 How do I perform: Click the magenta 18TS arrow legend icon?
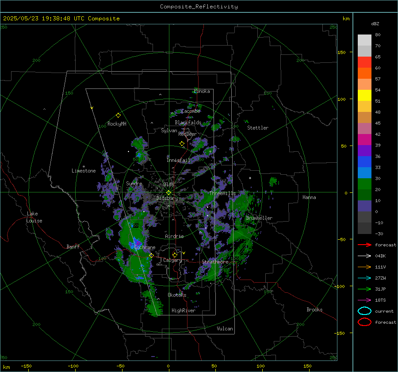point(364,300)
